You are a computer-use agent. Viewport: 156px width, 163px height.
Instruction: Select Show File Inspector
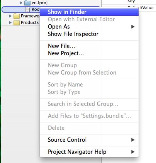point(89,34)
